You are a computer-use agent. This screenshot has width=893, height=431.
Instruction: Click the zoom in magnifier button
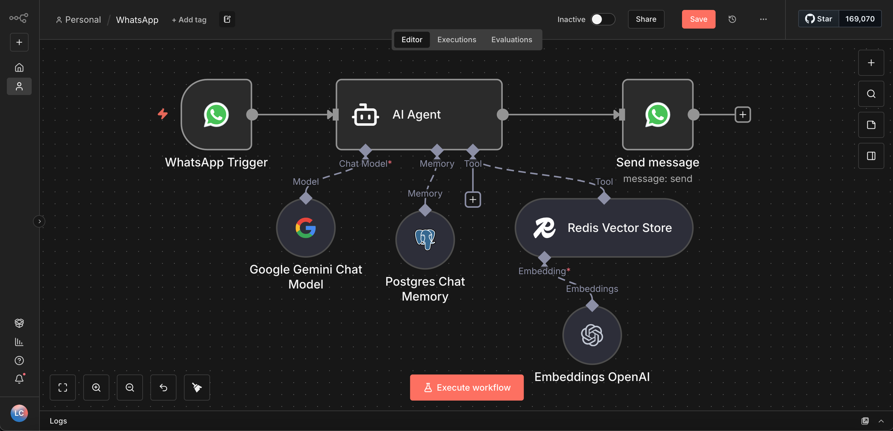pos(96,387)
